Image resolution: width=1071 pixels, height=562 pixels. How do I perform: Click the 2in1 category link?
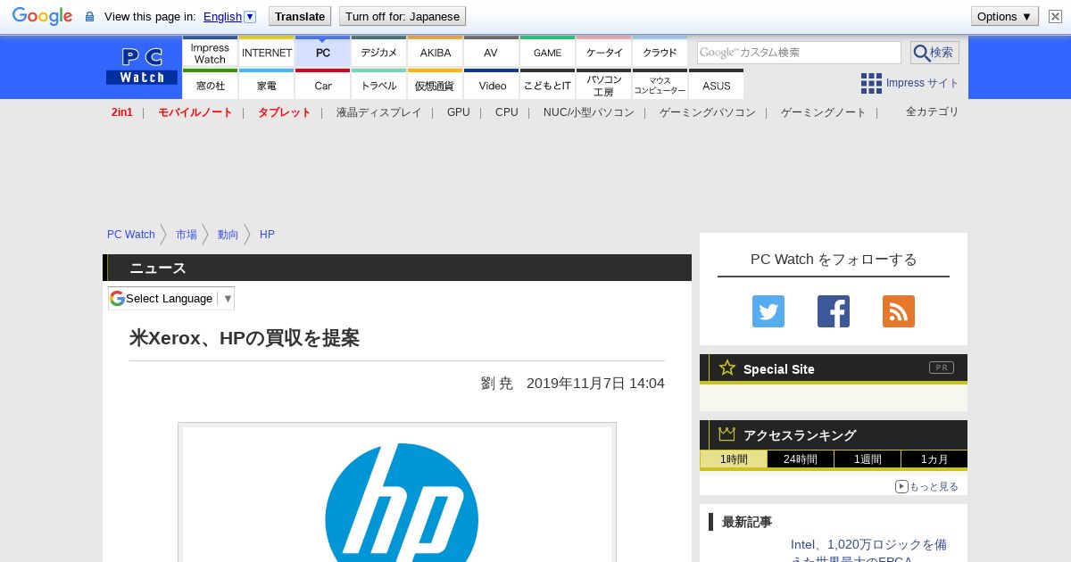pos(122,112)
